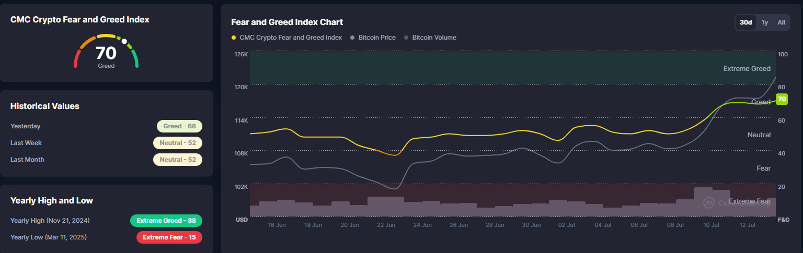The width and height of the screenshot is (803, 253).
Task: Click the 08 Jul date axis label
Action: (675, 225)
